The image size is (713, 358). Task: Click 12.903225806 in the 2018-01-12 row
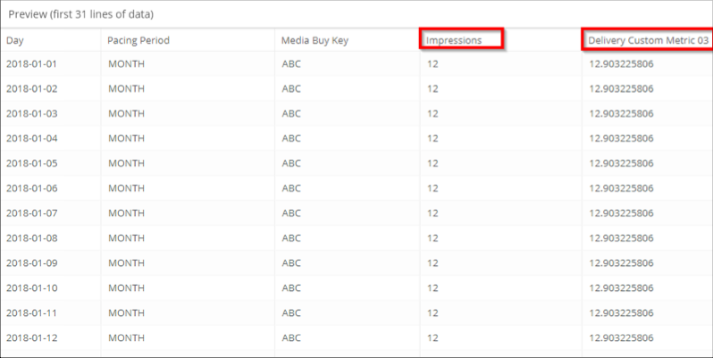622,338
